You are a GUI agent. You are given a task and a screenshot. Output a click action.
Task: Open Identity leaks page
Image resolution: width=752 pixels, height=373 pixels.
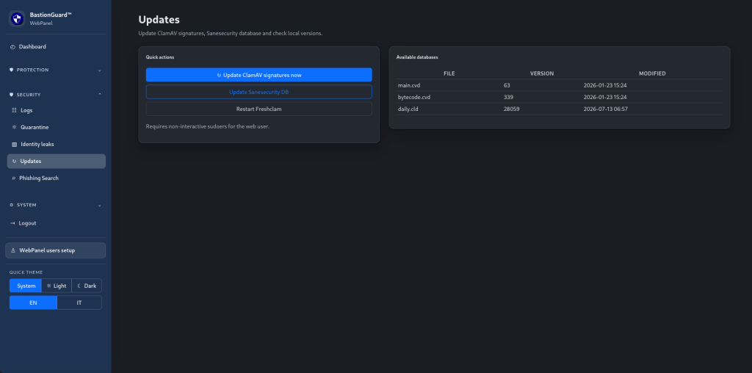[56, 145]
